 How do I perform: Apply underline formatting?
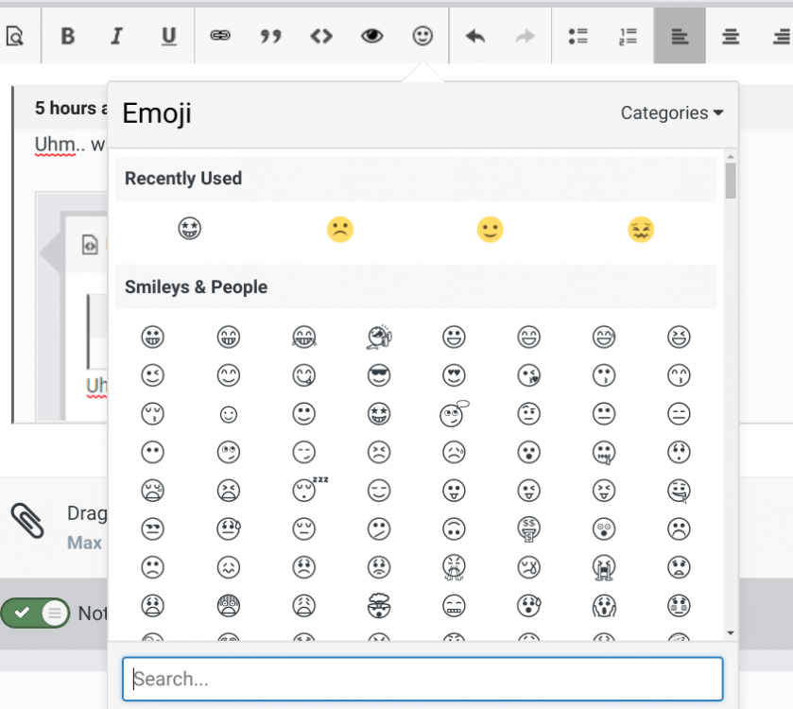click(x=168, y=36)
